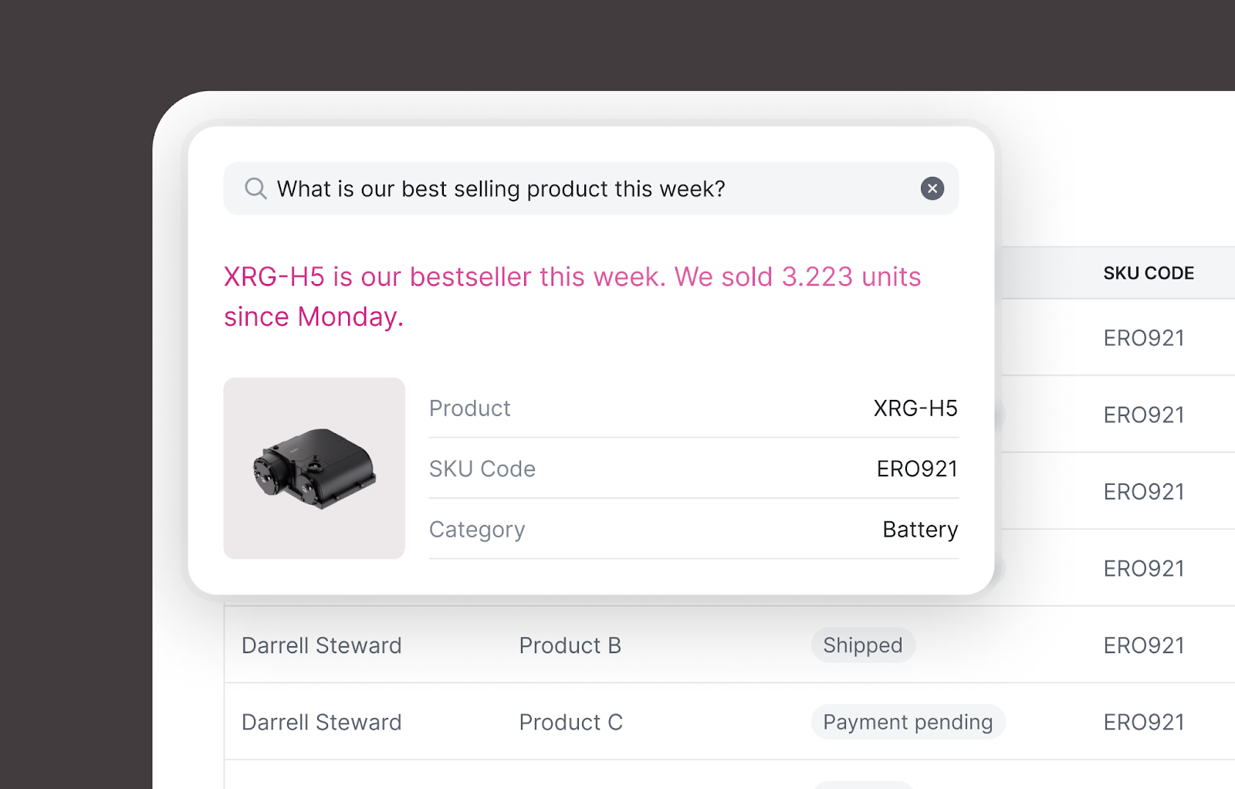
Task: Click the Category value Battery
Action: tap(920, 529)
